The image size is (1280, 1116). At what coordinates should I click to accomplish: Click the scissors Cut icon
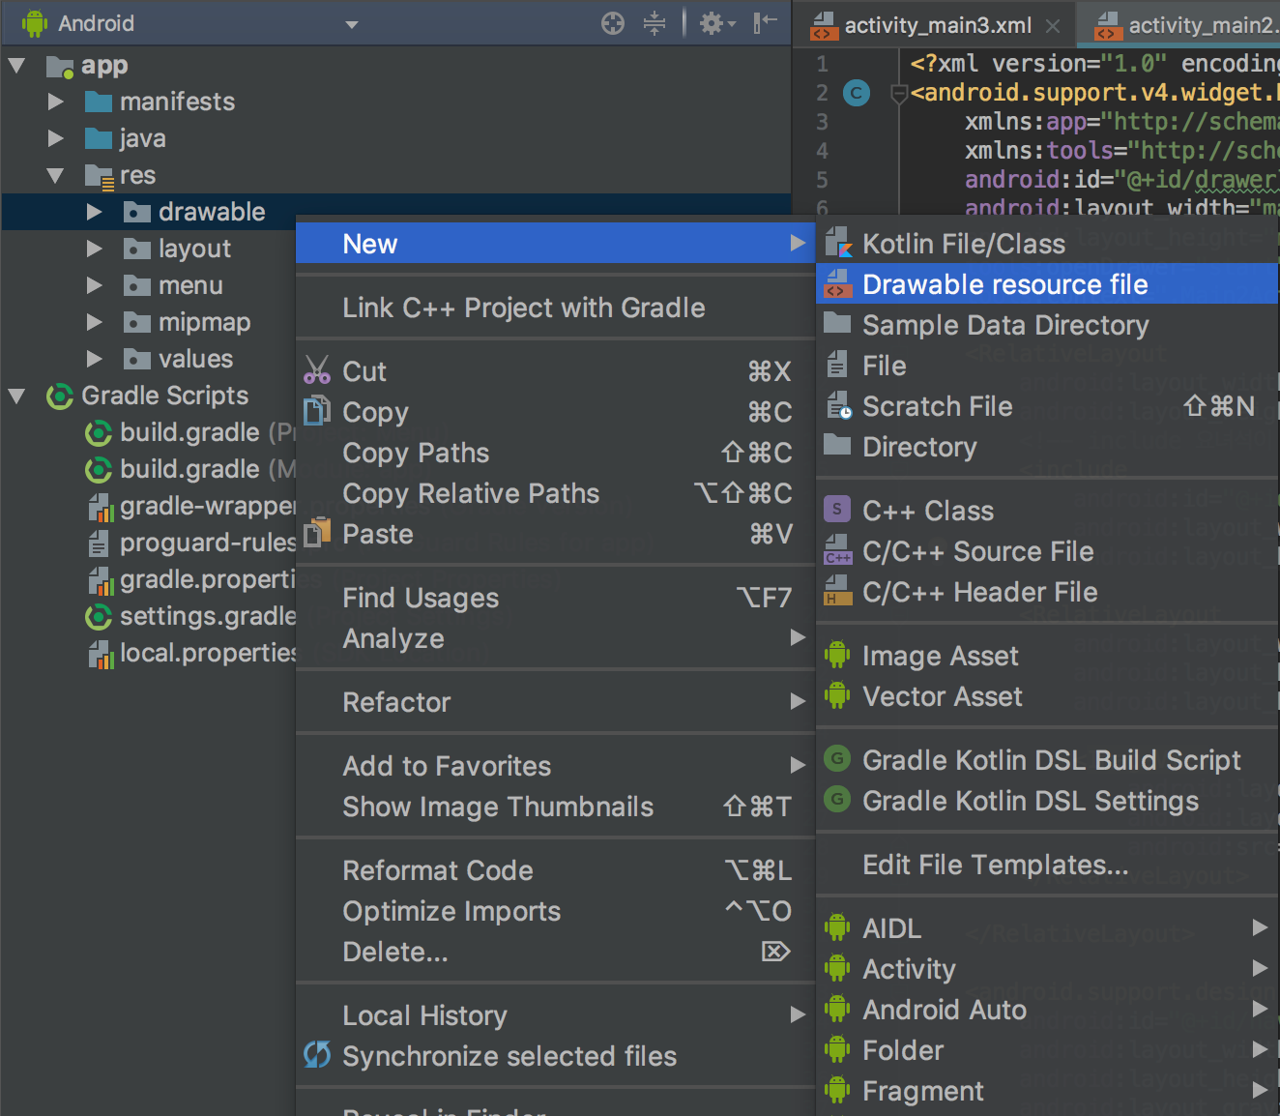tap(317, 370)
